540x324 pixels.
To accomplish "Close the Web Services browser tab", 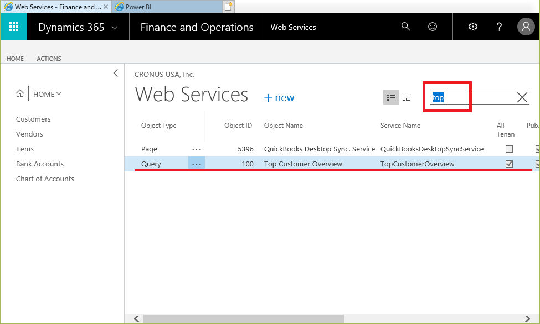I will (106, 7).
